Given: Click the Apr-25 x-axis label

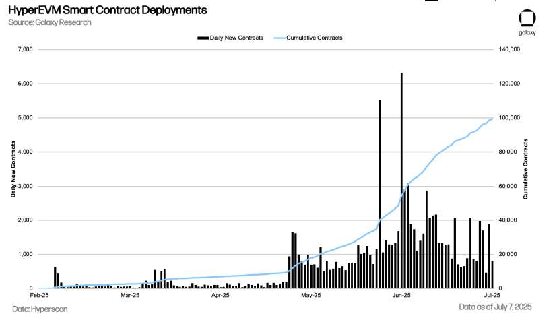Looking at the screenshot, I should click(x=220, y=295).
